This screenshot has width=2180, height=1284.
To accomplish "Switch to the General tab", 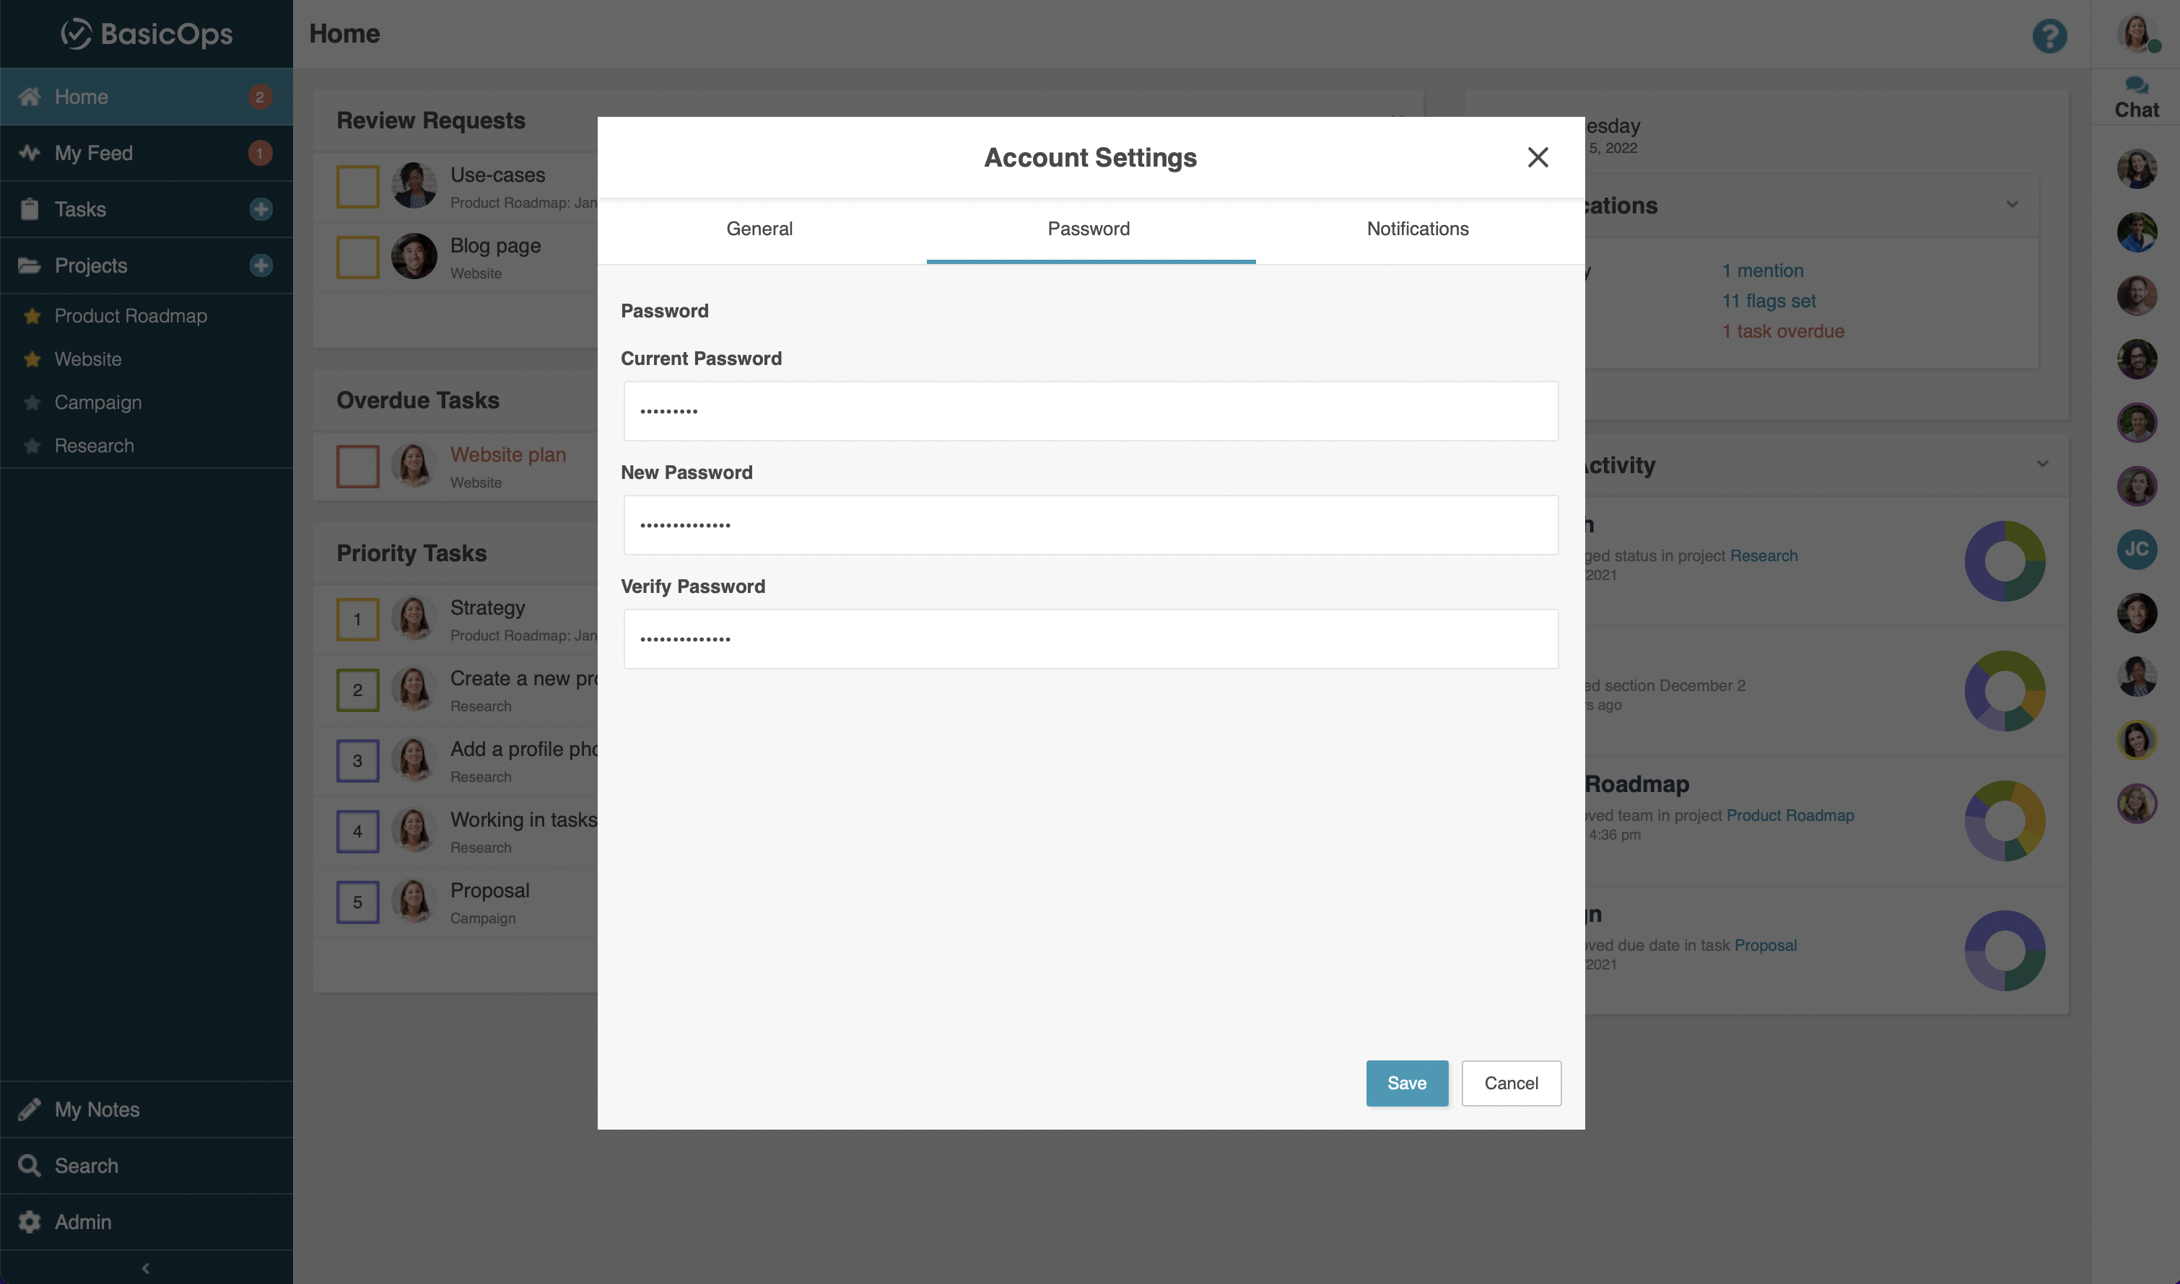I will (759, 229).
